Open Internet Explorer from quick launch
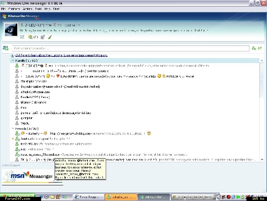 [41, 197]
